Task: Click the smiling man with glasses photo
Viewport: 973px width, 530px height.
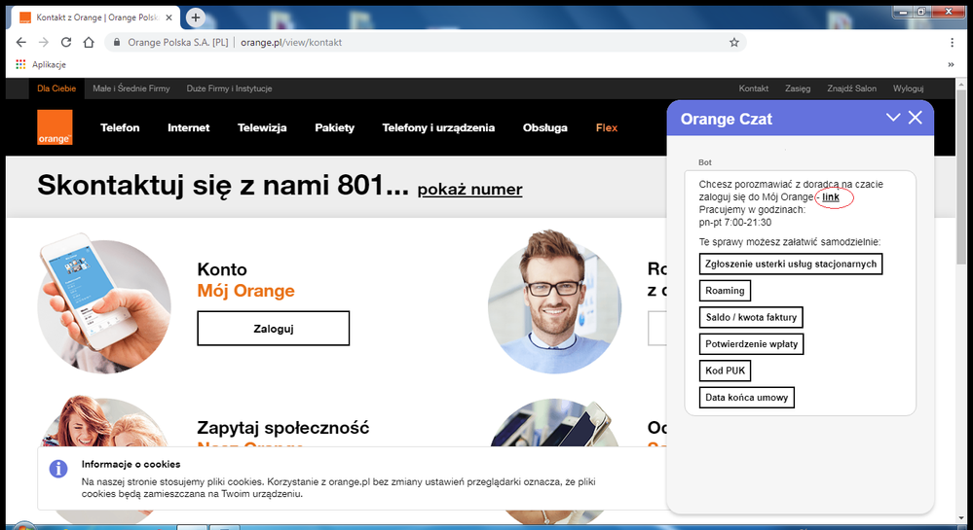Action: point(555,301)
